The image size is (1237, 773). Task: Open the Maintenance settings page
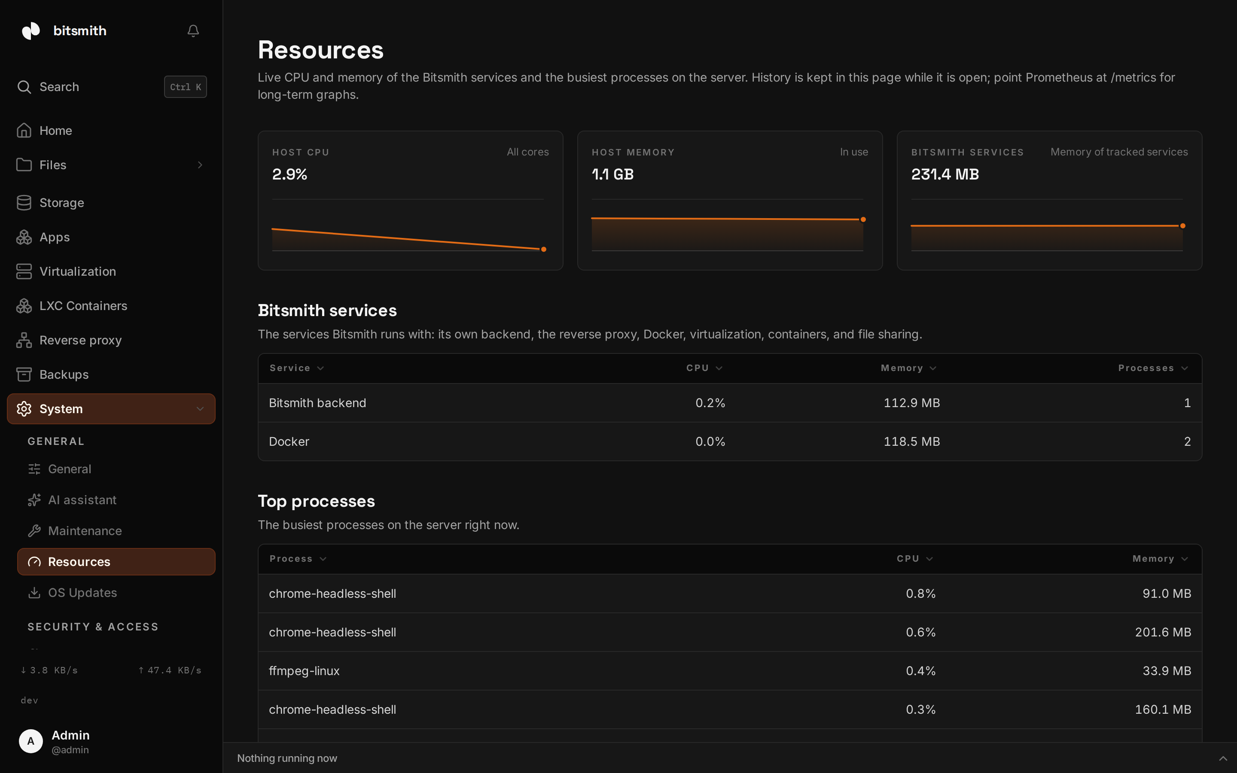click(116, 531)
